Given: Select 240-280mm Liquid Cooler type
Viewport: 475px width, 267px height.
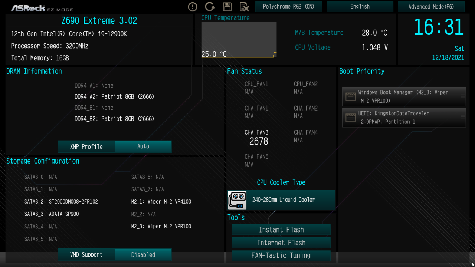Looking at the screenshot, I should pos(281,200).
